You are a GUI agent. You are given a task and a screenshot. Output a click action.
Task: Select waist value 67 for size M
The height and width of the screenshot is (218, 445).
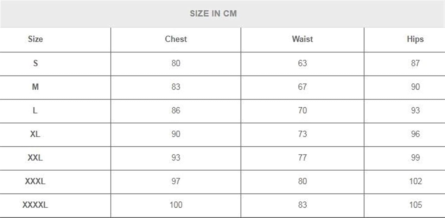tap(302, 87)
